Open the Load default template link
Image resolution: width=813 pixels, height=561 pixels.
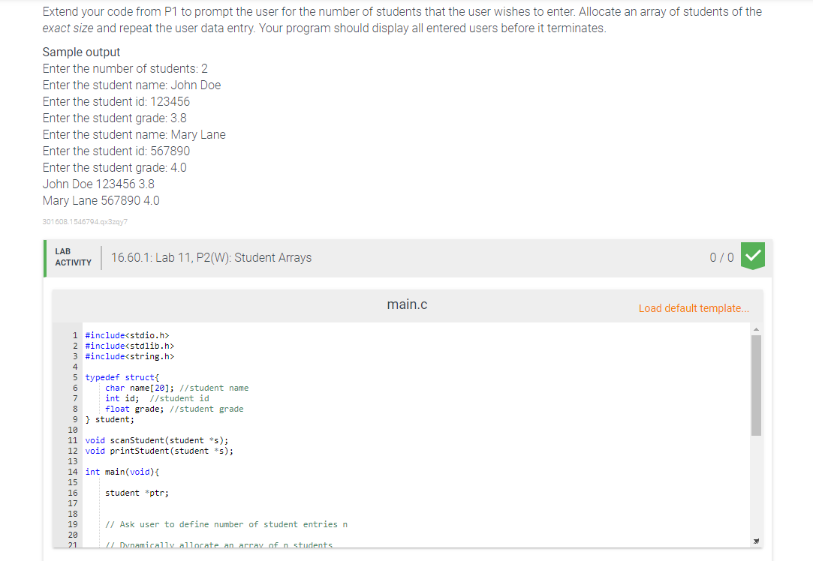coord(693,307)
